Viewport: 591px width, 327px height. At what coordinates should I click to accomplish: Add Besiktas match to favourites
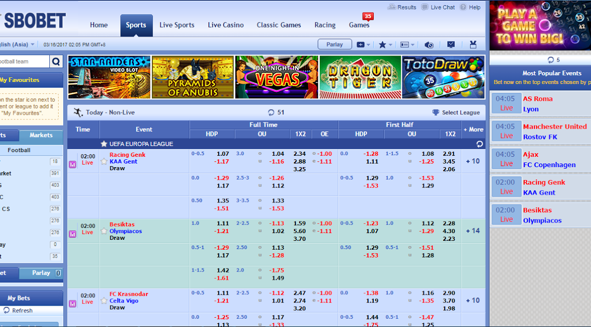[104, 231]
